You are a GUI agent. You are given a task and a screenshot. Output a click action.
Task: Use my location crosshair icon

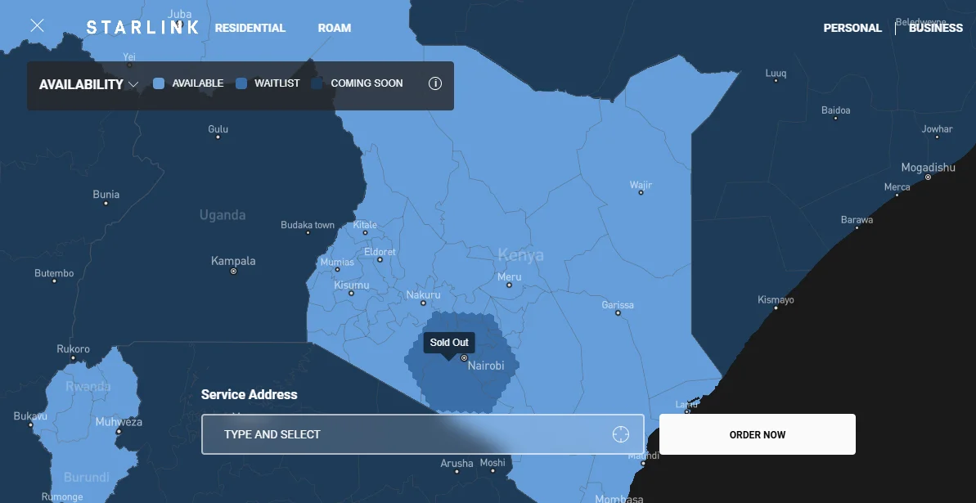click(x=621, y=434)
